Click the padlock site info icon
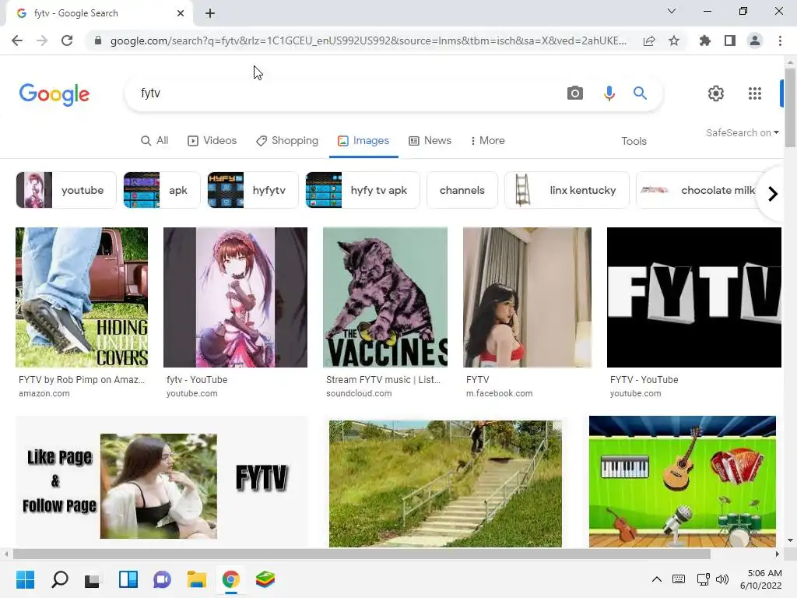The image size is (797, 598). click(98, 40)
